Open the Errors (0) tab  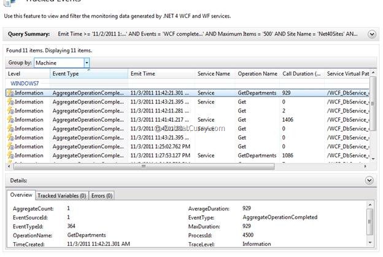point(102,196)
